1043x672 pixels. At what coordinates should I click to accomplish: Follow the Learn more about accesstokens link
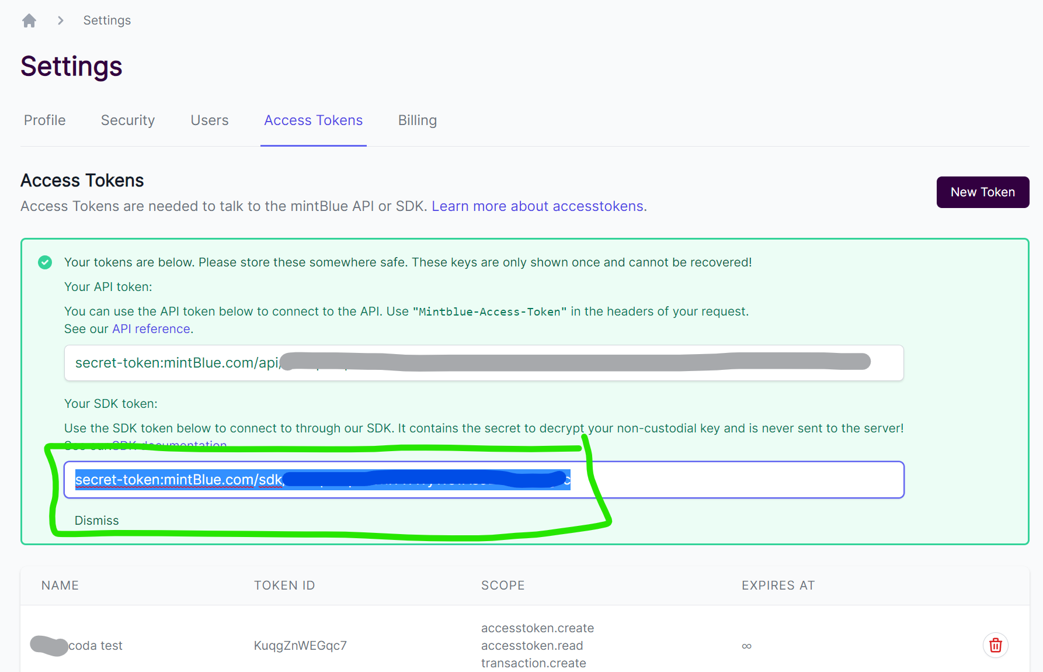click(x=539, y=206)
